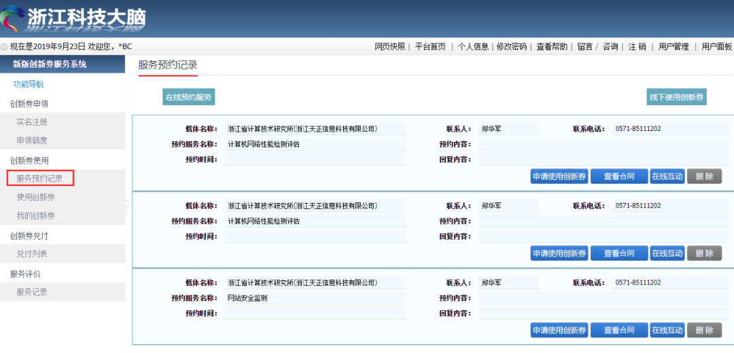
Task: Click the 网站安全监测 service name text
Action: click(x=247, y=298)
